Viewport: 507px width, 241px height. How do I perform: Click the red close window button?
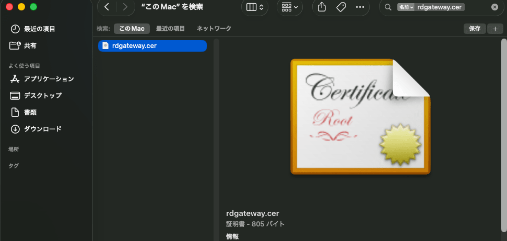(10, 7)
